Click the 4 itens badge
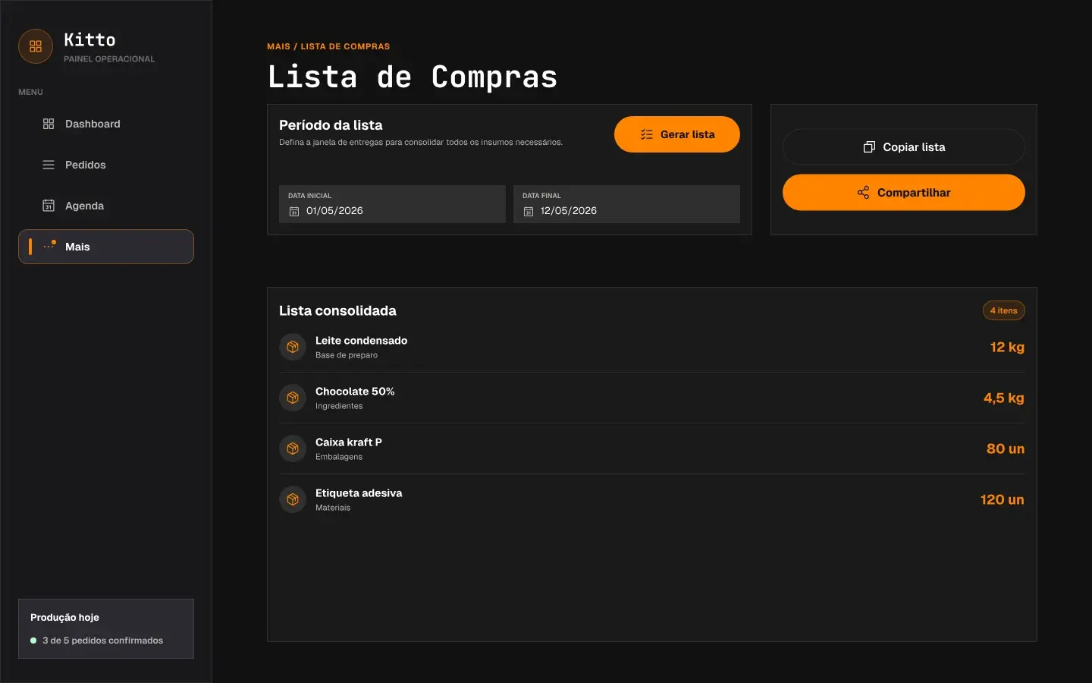 coord(1004,310)
